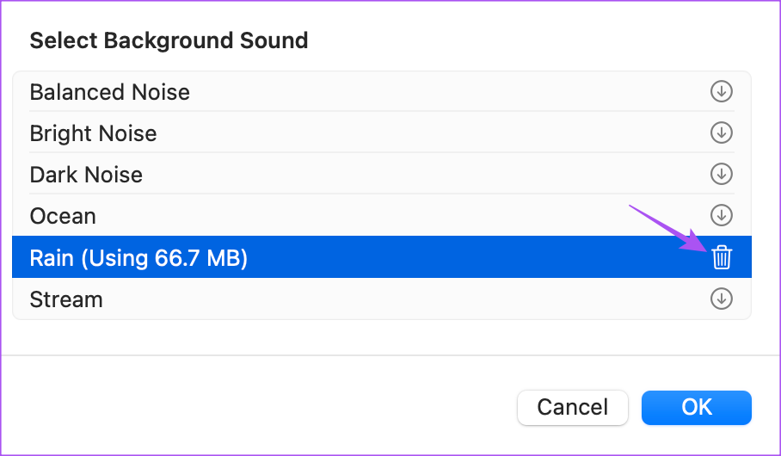Download the Stream background sound
The height and width of the screenshot is (456, 781).
(x=721, y=299)
